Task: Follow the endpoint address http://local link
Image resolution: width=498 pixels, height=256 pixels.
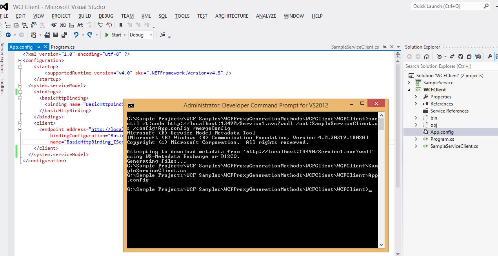Action: click(x=107, y=129)
